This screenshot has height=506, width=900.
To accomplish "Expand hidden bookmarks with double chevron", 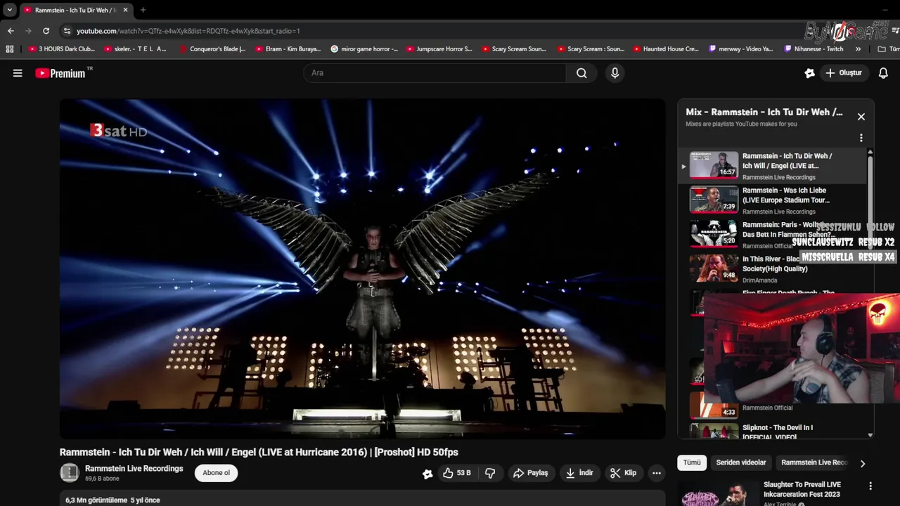I will coord(858,49).
